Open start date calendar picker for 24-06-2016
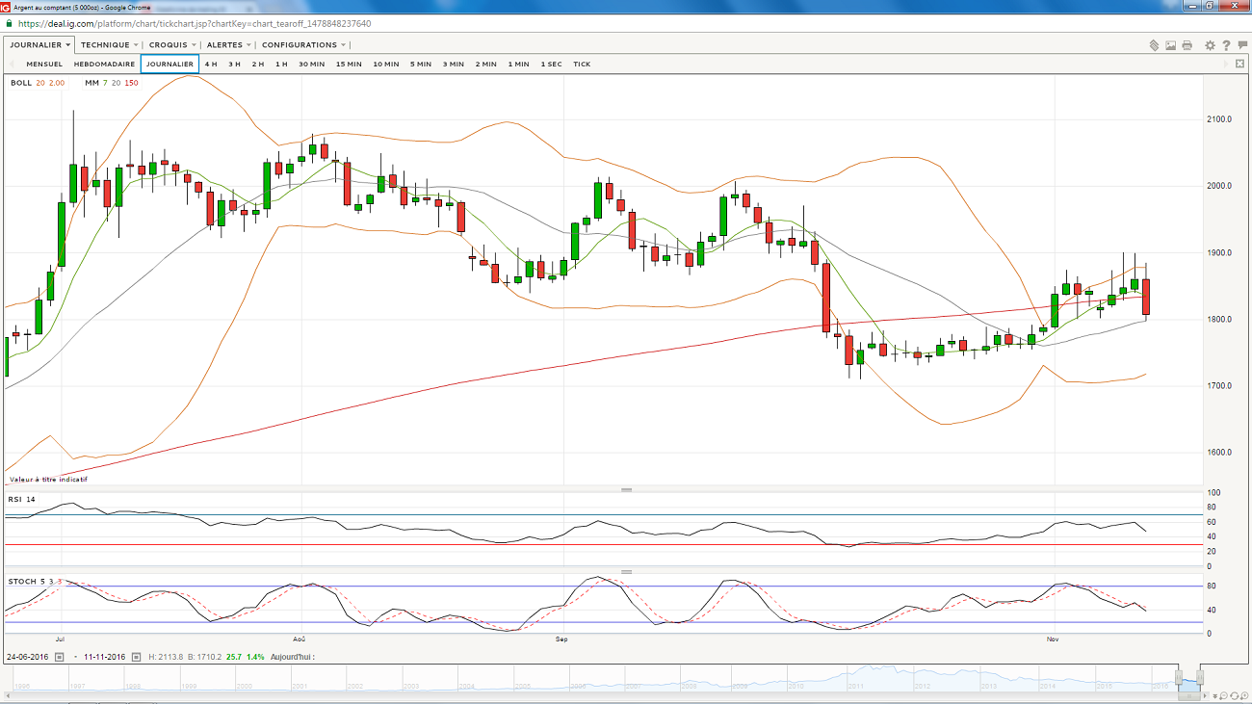The image size is (1252, 704). (59, 658)
